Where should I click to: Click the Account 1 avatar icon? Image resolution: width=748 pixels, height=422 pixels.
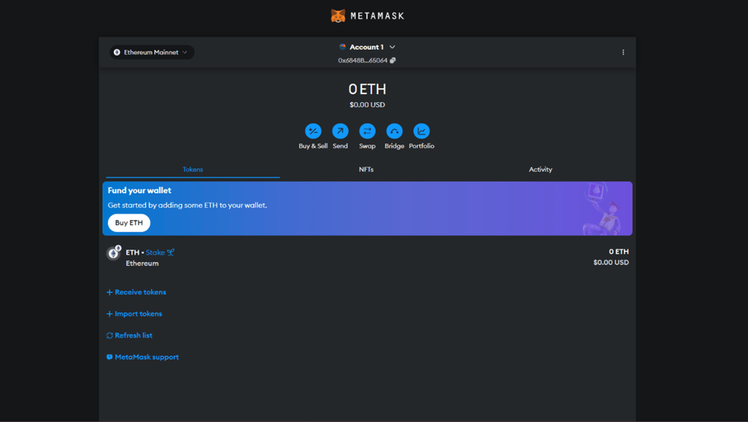tap(343, 47)
